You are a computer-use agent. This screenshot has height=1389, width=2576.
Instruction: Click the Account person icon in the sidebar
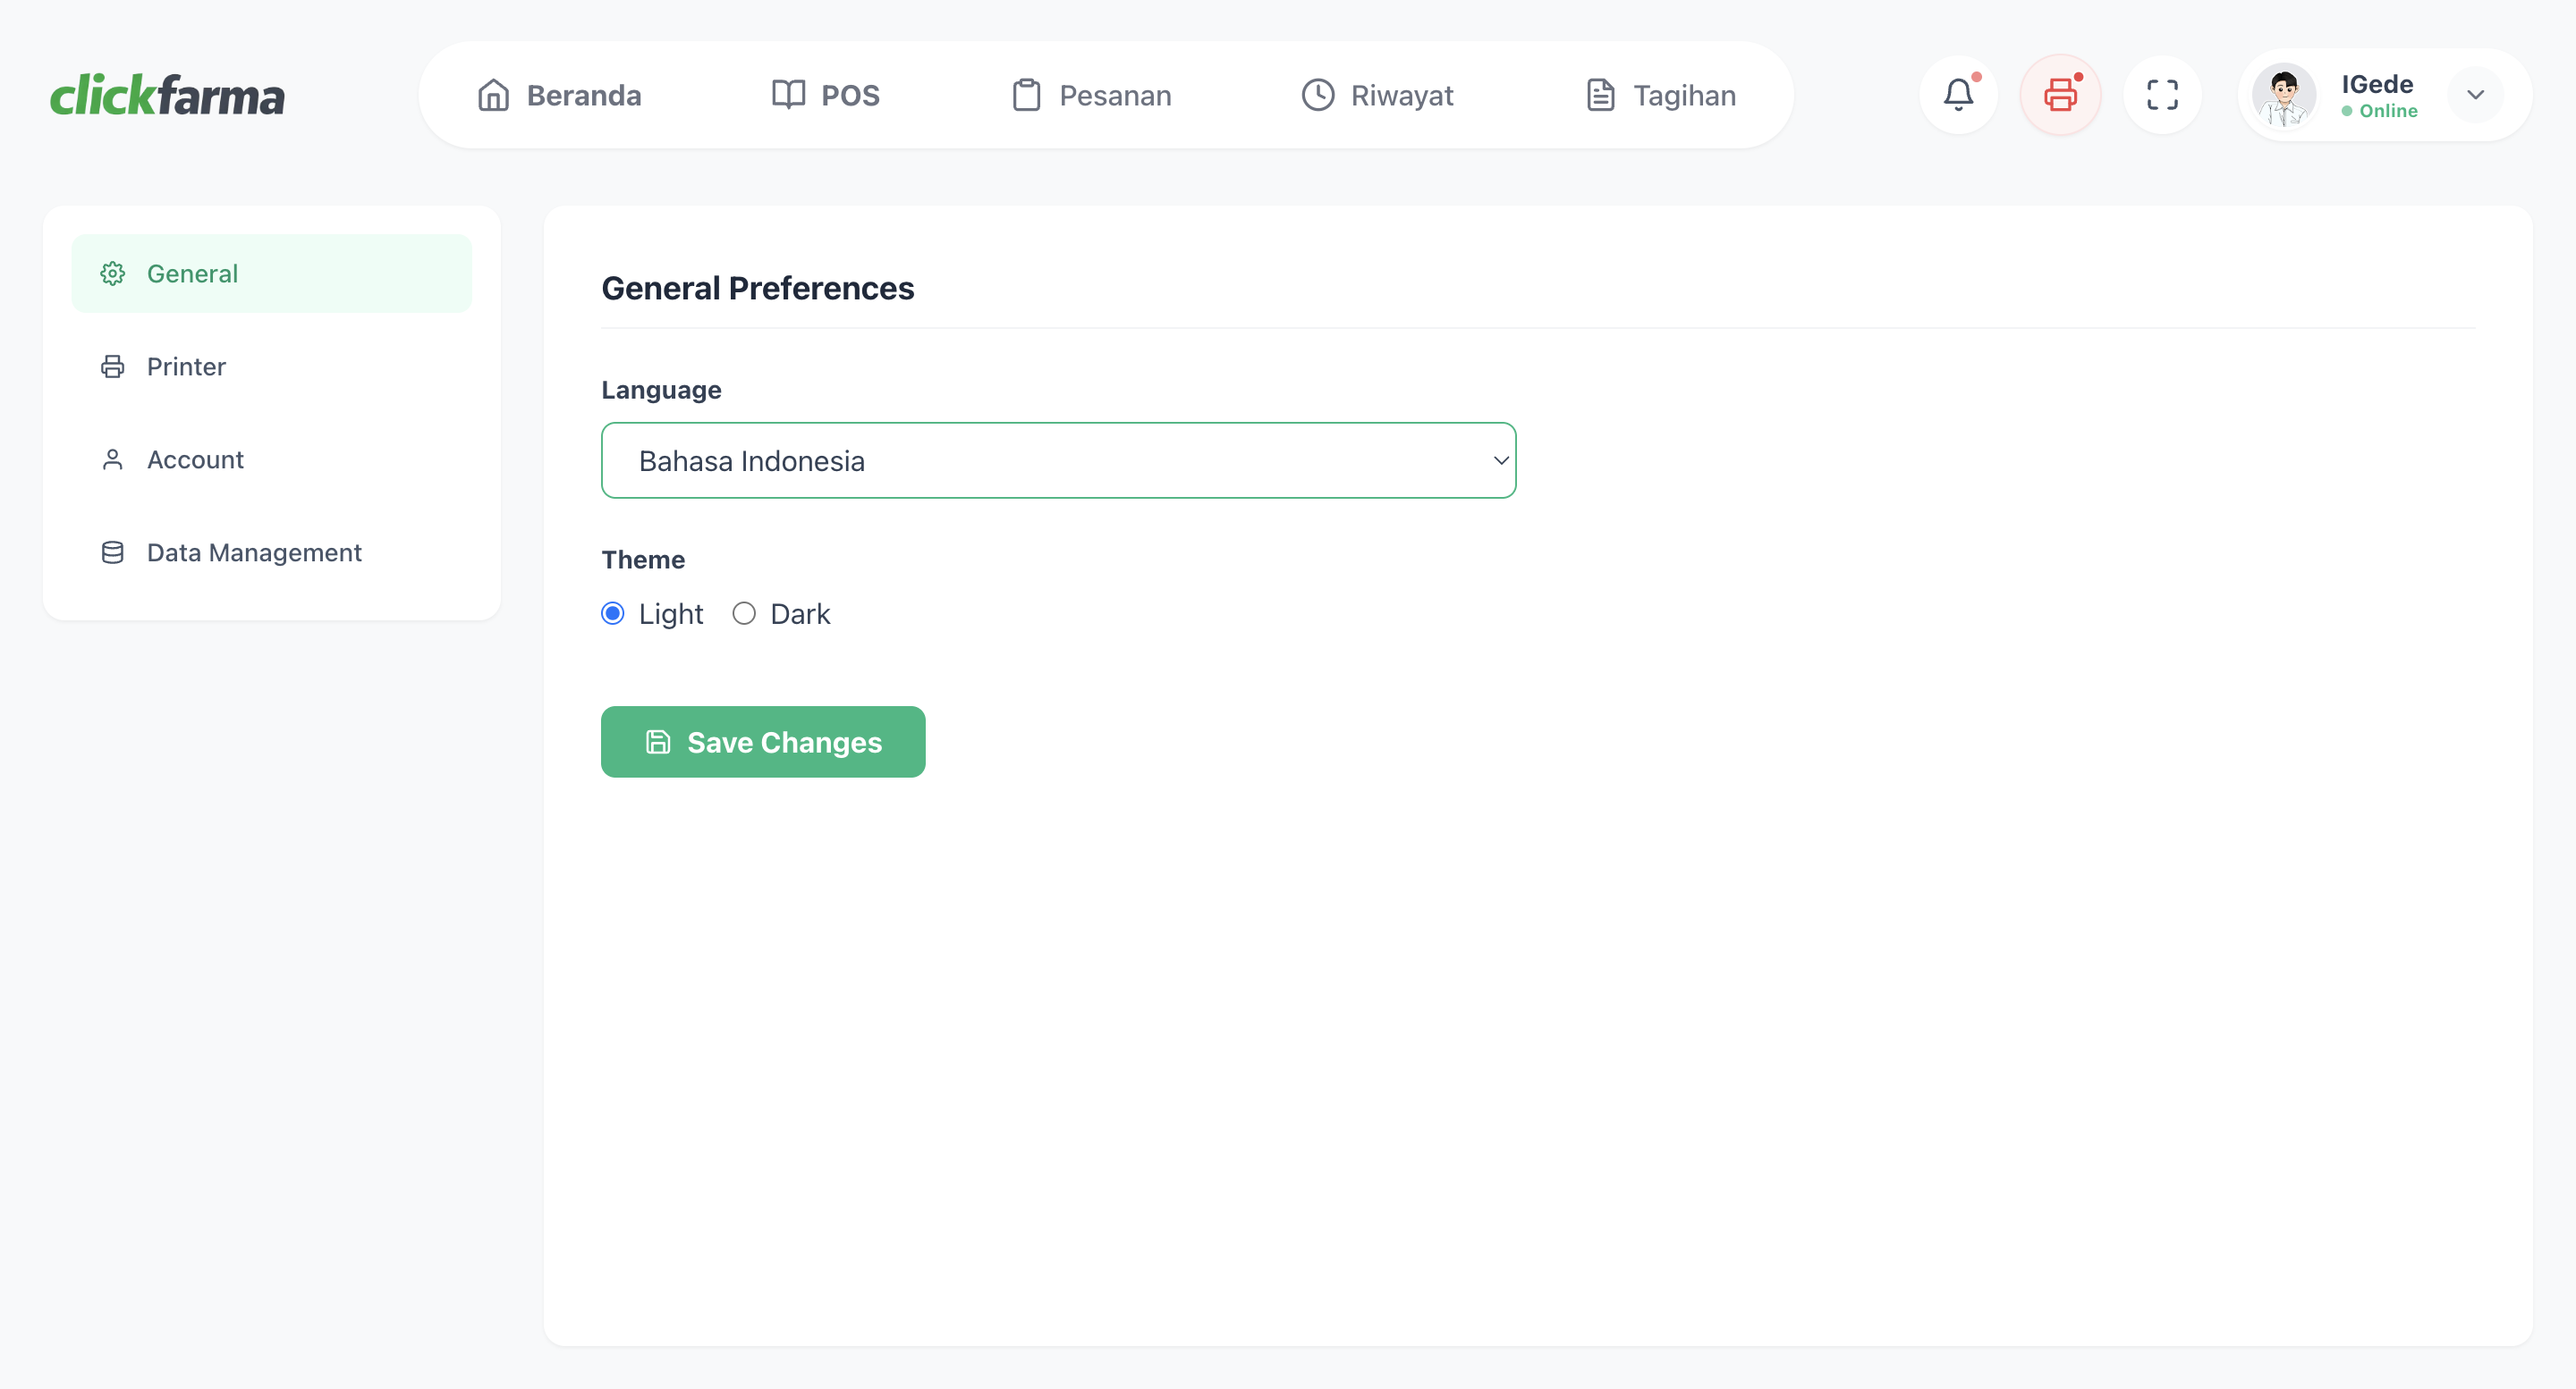click(112, 459)
